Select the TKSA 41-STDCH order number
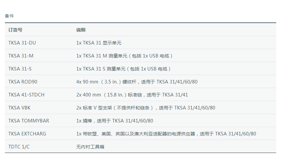 (26, 95)
